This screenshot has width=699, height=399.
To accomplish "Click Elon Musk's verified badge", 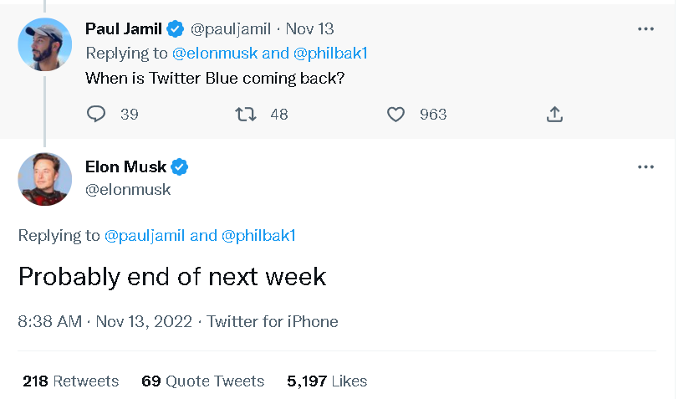I will (180, 166).
